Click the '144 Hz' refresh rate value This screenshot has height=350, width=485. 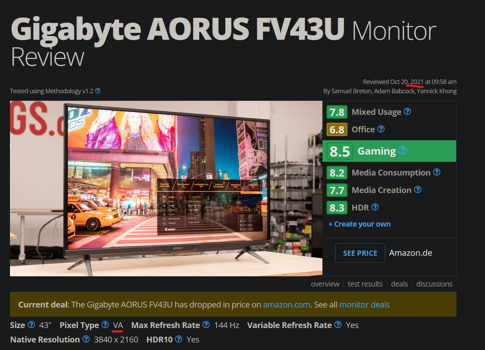click(227, 325)
